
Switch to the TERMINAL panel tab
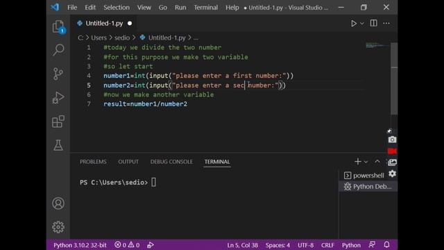(x=217, y=162)
